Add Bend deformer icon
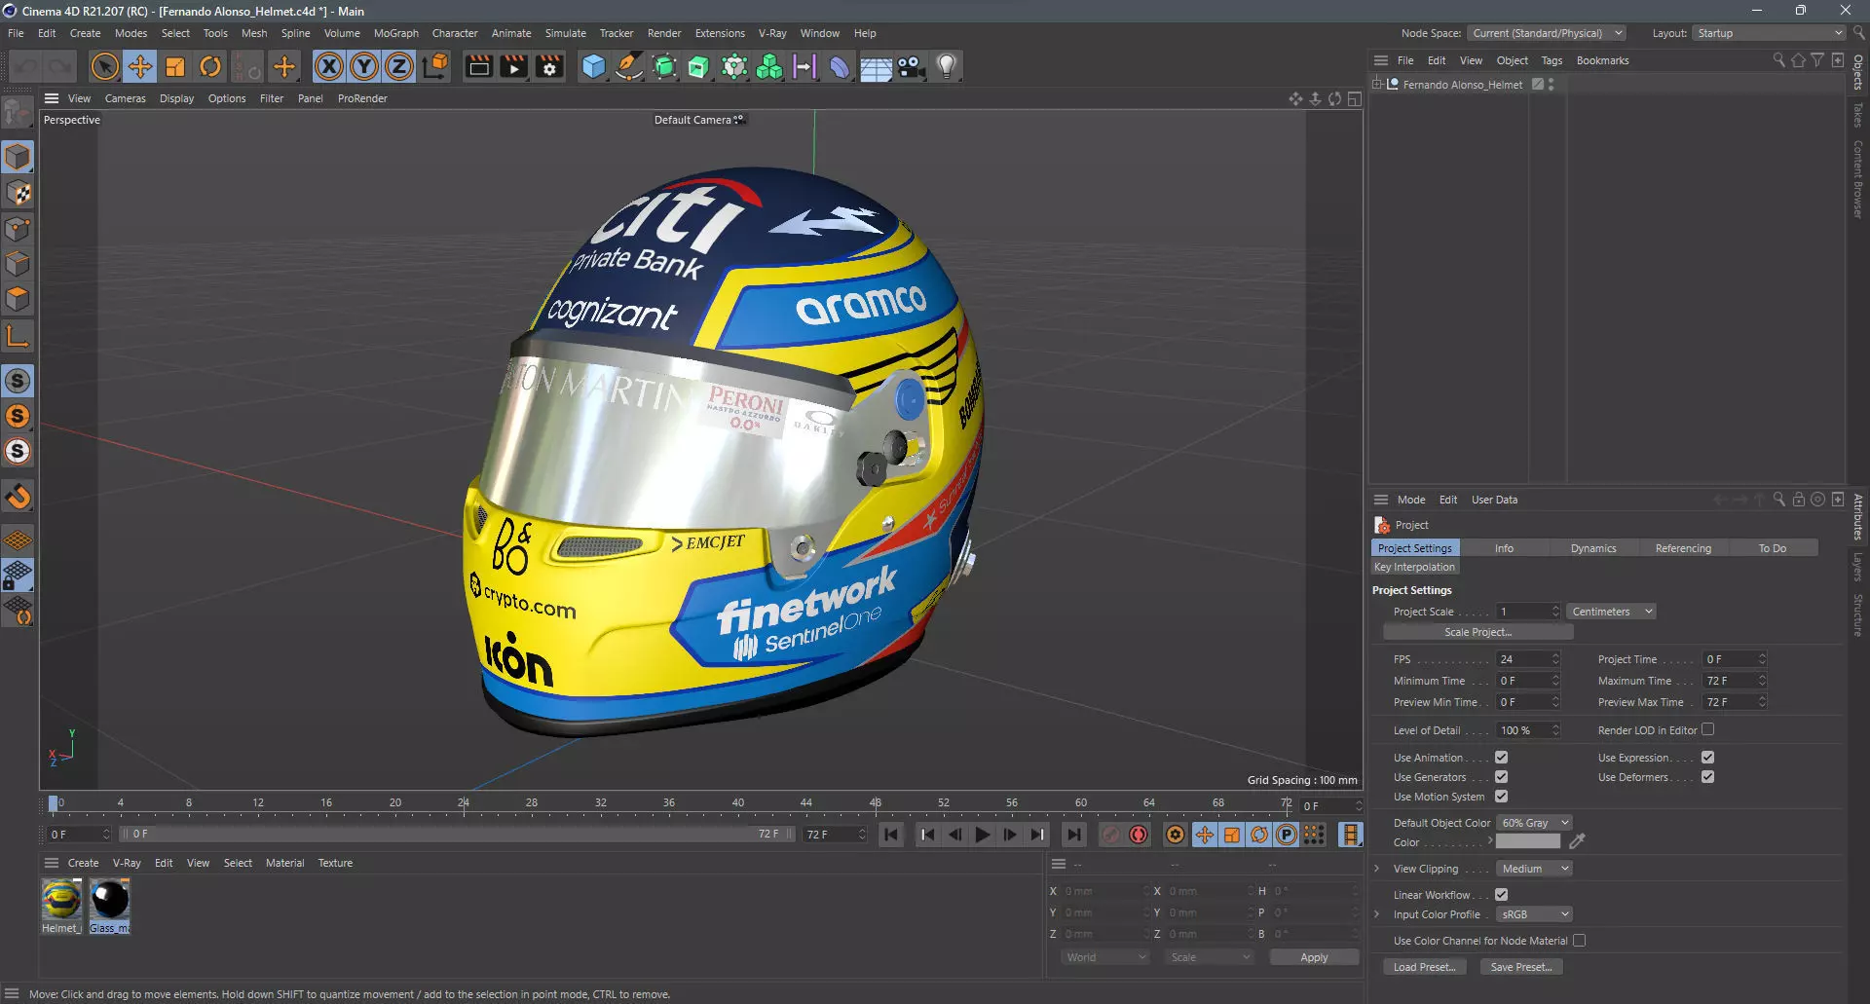 click(x=840, y=67)
